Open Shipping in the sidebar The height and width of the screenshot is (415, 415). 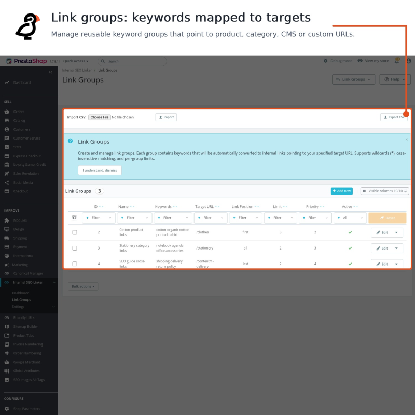tap(20, 238)
